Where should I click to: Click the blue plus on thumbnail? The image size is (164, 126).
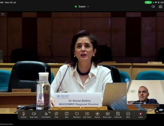[127, 80]
